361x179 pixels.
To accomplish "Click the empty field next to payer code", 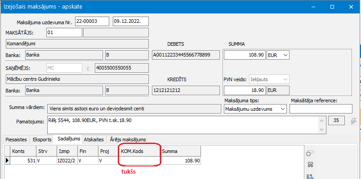I will (x=116, y=33).
